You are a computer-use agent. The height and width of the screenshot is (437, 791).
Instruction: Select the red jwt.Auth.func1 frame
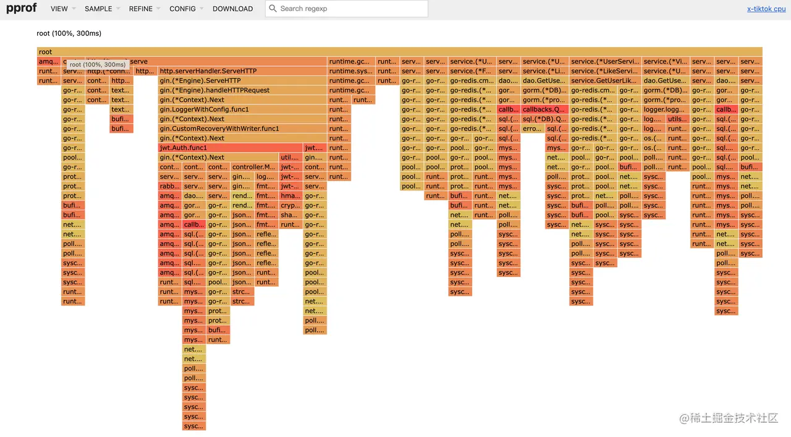click(x=231, y=148)
